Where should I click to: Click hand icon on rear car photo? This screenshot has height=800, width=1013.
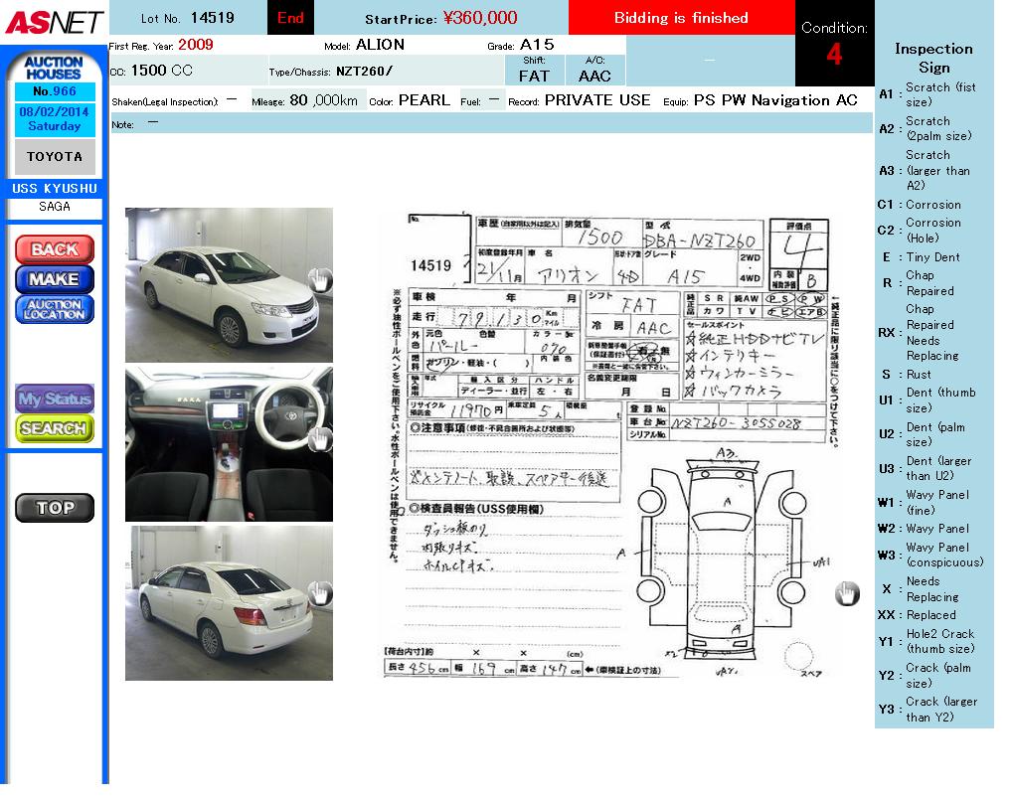[x=319, y=594]
